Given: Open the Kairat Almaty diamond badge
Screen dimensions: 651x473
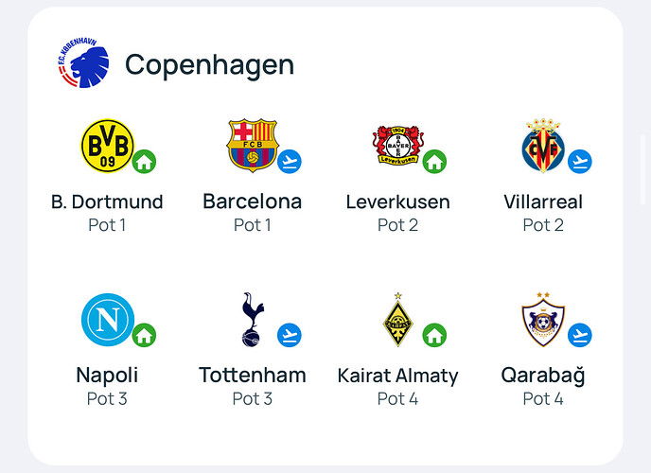Looking at the screenshot, I should pyautogui.click(x=397, y=320).
